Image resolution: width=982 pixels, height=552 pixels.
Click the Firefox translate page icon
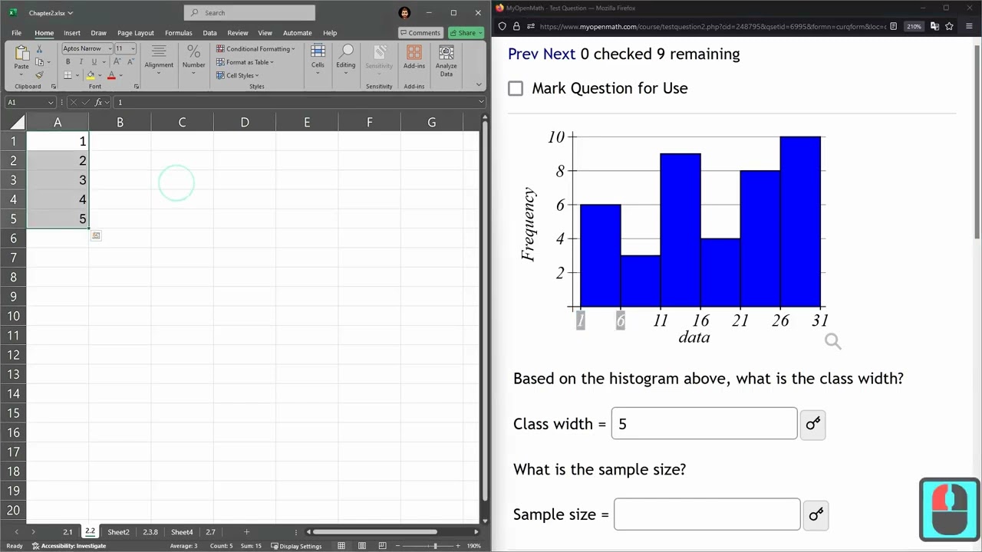pyautogui.click(x=934, y=26)
